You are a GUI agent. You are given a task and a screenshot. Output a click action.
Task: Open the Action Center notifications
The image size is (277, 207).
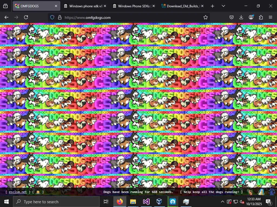point(268,202)
